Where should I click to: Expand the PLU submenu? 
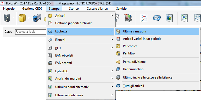[x=81, y=48]
